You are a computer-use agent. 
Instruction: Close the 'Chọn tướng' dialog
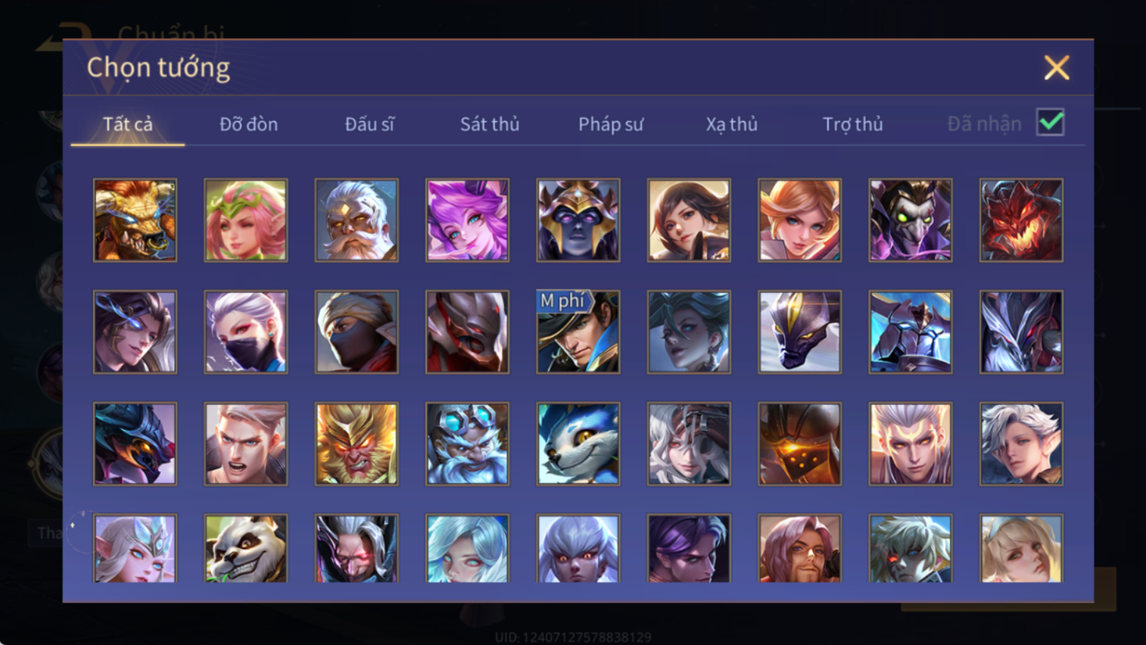click(1057, 67)
